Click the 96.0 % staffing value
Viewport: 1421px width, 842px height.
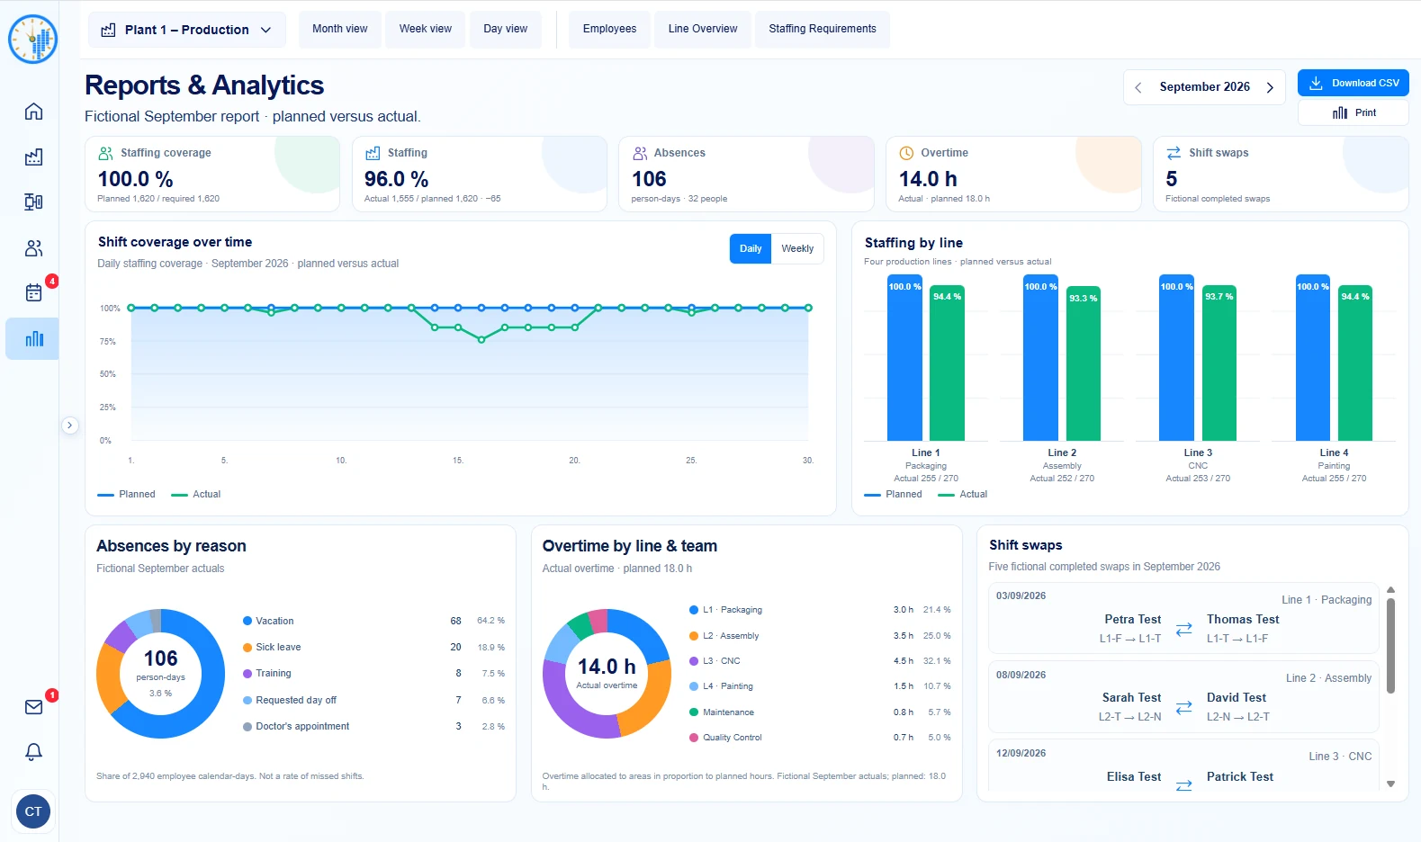[396, 179]
